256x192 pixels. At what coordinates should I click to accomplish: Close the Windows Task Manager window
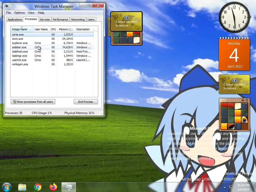(98, 5)
